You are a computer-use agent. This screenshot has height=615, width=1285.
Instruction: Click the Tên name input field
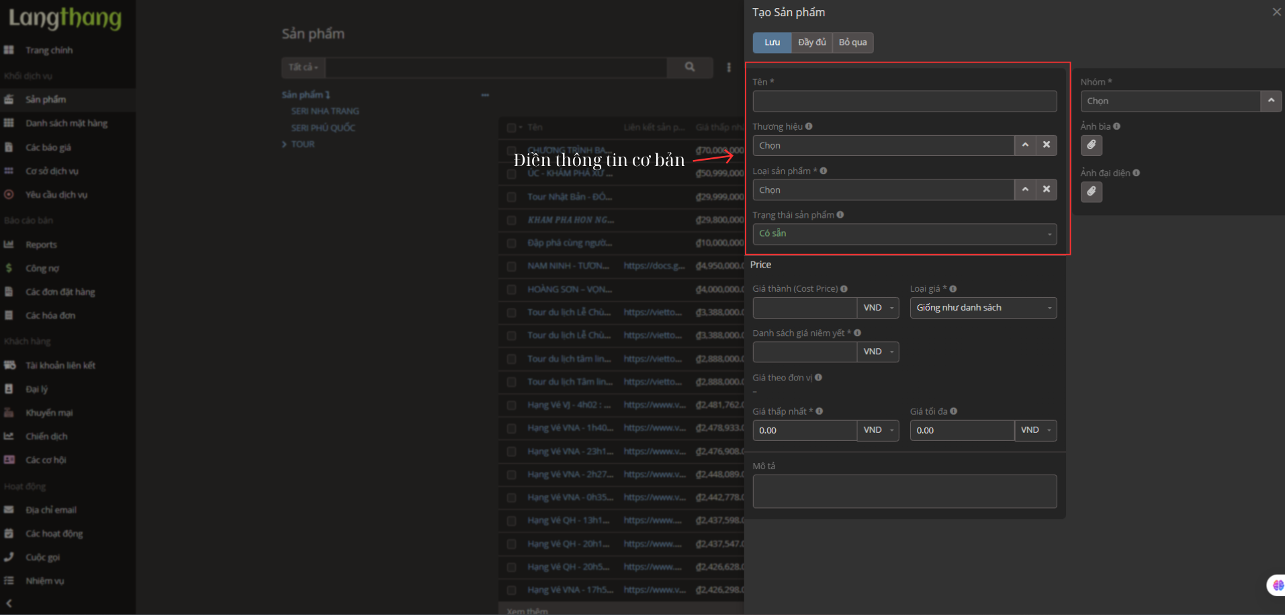point(904,101)
